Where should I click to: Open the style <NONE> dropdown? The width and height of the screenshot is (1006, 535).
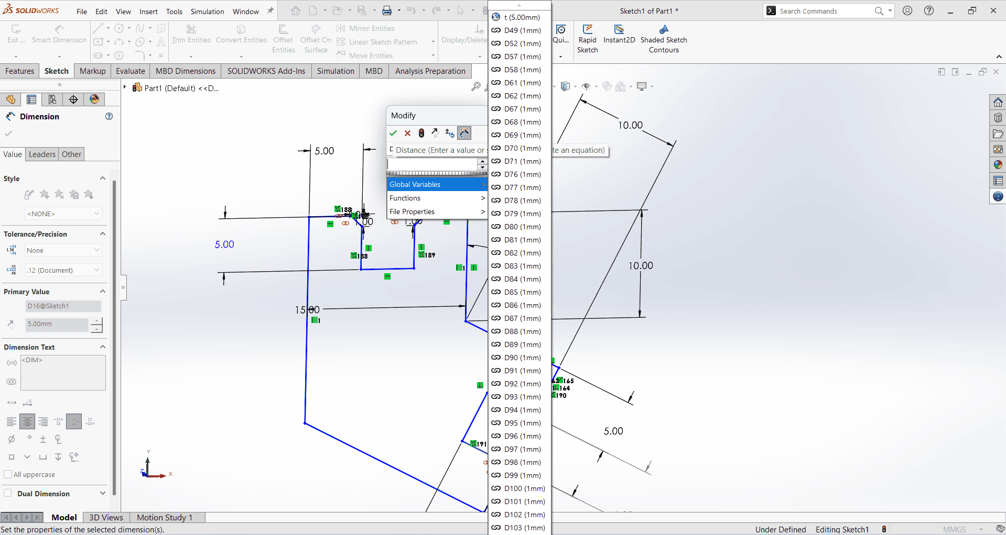(63, 214)
